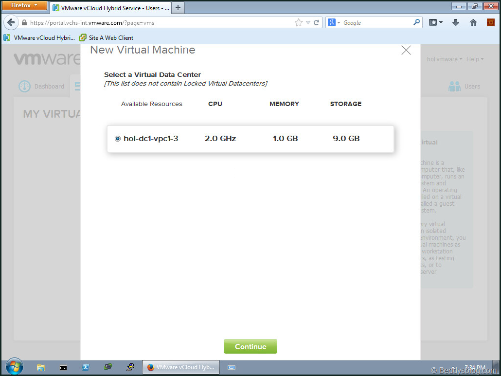Bookmark this page with the star icon

[299, 23]
